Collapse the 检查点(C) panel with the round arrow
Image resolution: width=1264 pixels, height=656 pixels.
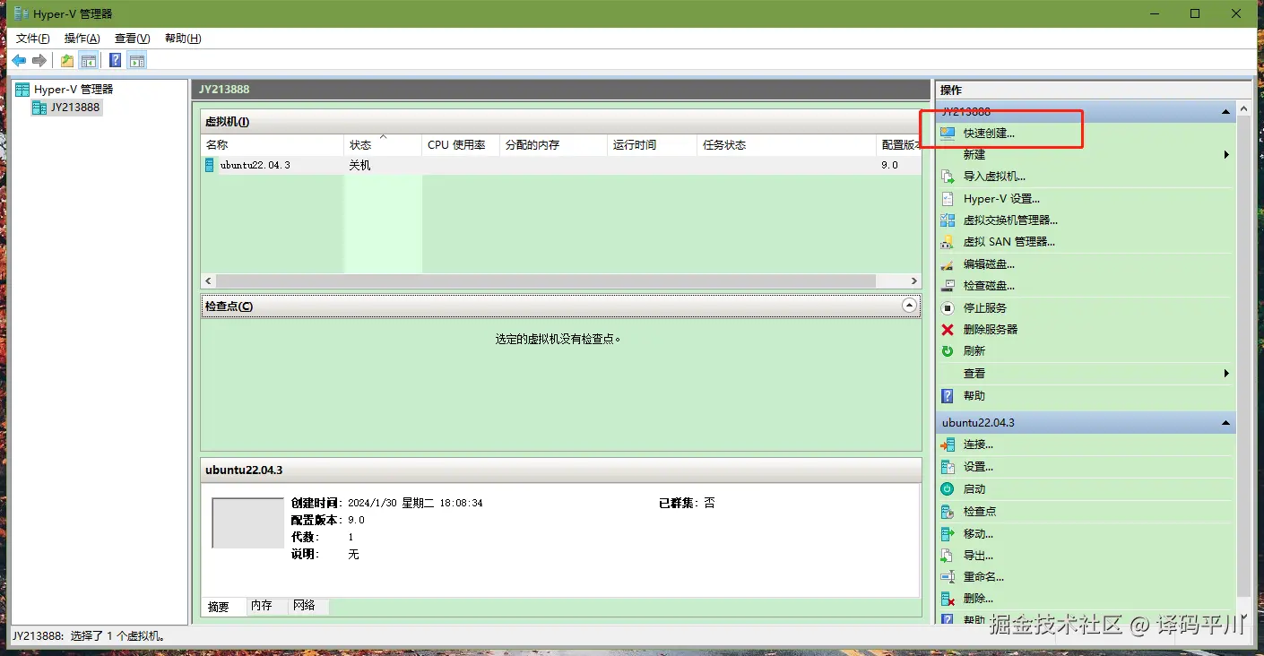pyautogui.click(x=910, y=306)
